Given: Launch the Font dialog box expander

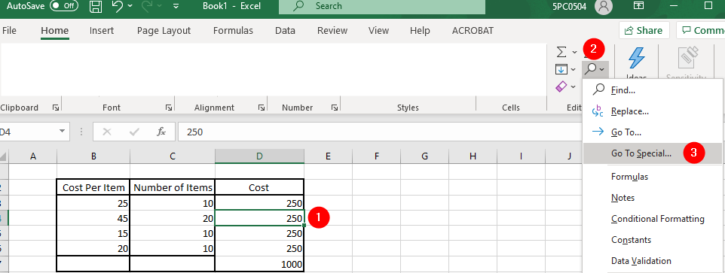Looking at the screenshot, I should (169, 108).
